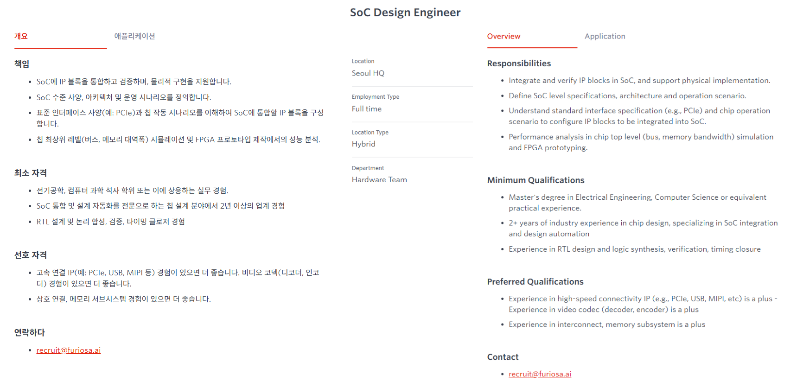Open the recruit@furiosa.ai link under Contact

[540, 374]
